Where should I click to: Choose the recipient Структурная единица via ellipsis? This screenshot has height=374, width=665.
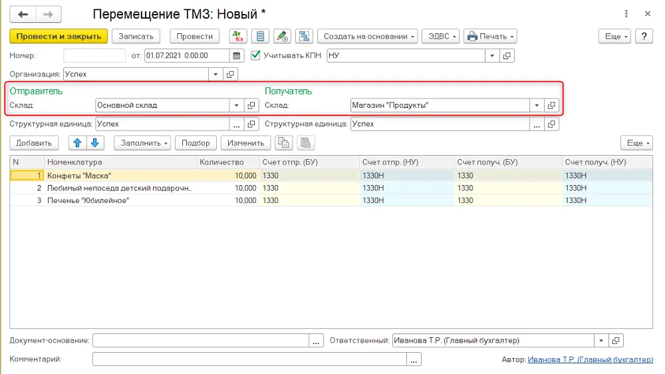pos(537,124)
